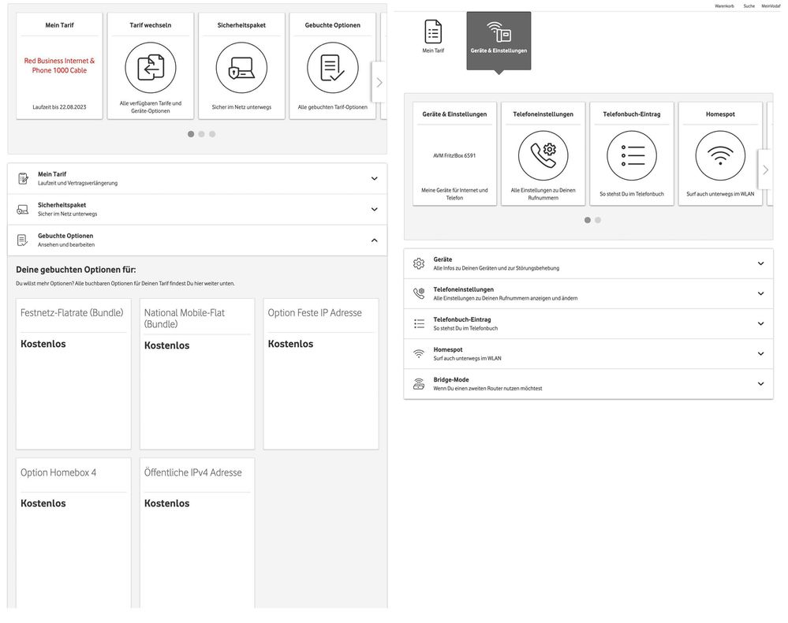The height and width of the screenshot is (623, 788).
Task: Click the Geräte gear icon in list
Action: coord(419,263)
